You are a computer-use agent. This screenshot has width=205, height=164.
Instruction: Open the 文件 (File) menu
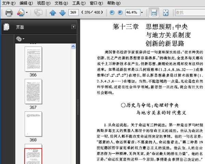[9, 3]
